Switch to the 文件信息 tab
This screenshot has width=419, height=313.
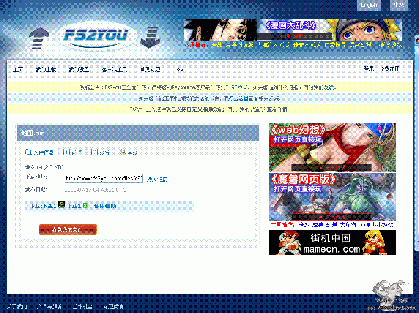(40, 152)
